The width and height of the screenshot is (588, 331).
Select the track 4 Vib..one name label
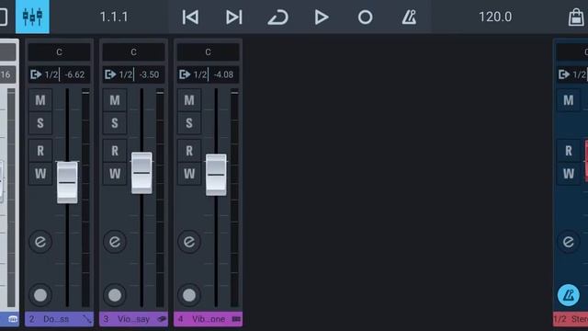tap(209, 319)
